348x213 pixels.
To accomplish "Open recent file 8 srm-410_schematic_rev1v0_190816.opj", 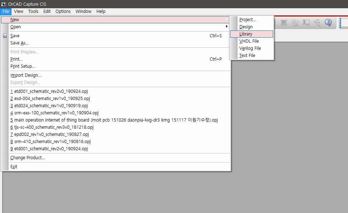I will [x=115, y=142].
